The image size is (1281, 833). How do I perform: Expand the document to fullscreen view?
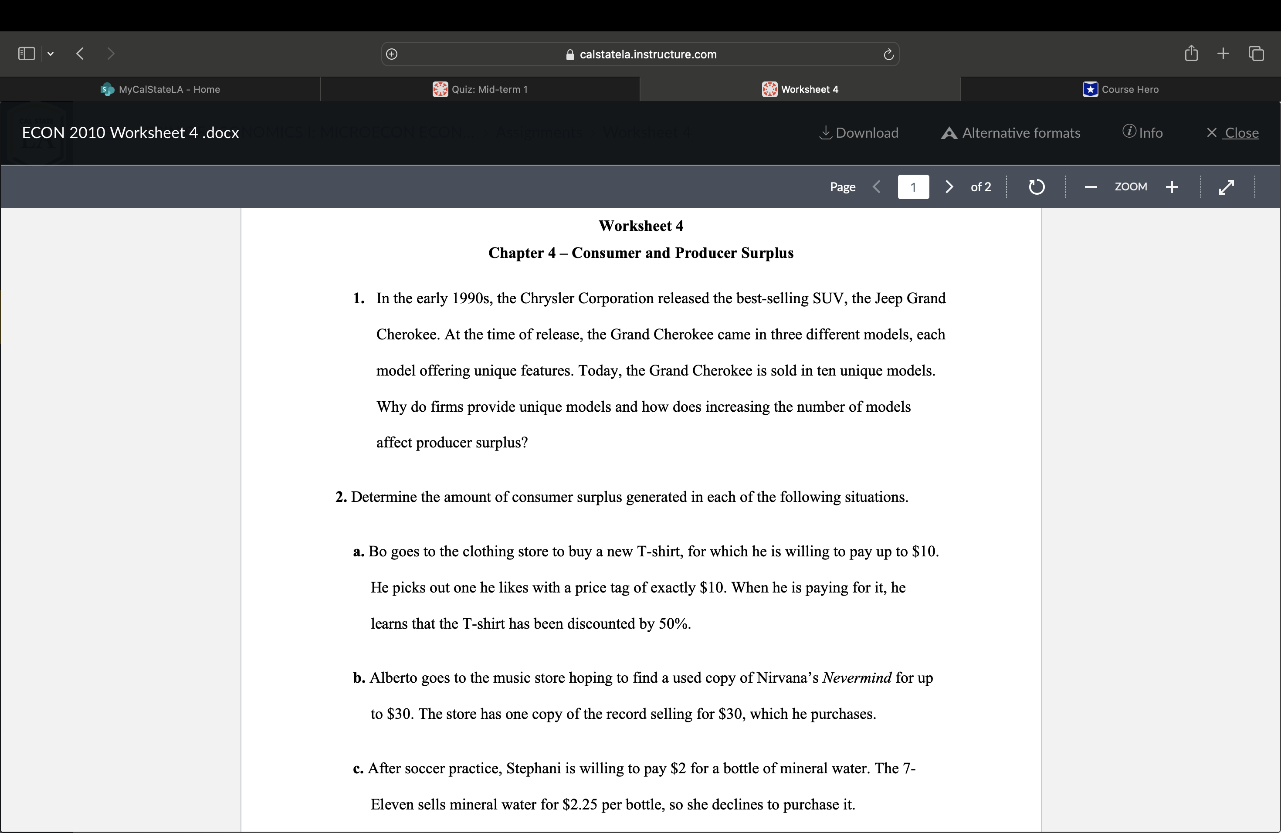[x=1227, y=187]
